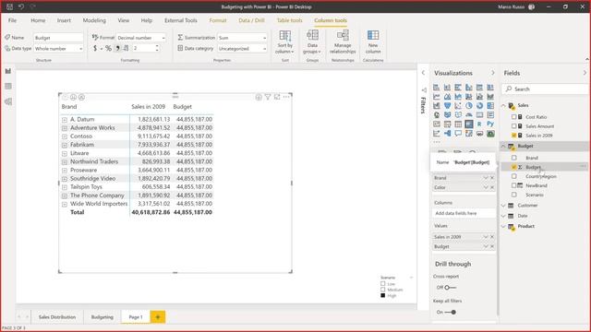The image size is (591, 332).
Task: Toggle thousands separator comma icon
Action: pos(117,49)
